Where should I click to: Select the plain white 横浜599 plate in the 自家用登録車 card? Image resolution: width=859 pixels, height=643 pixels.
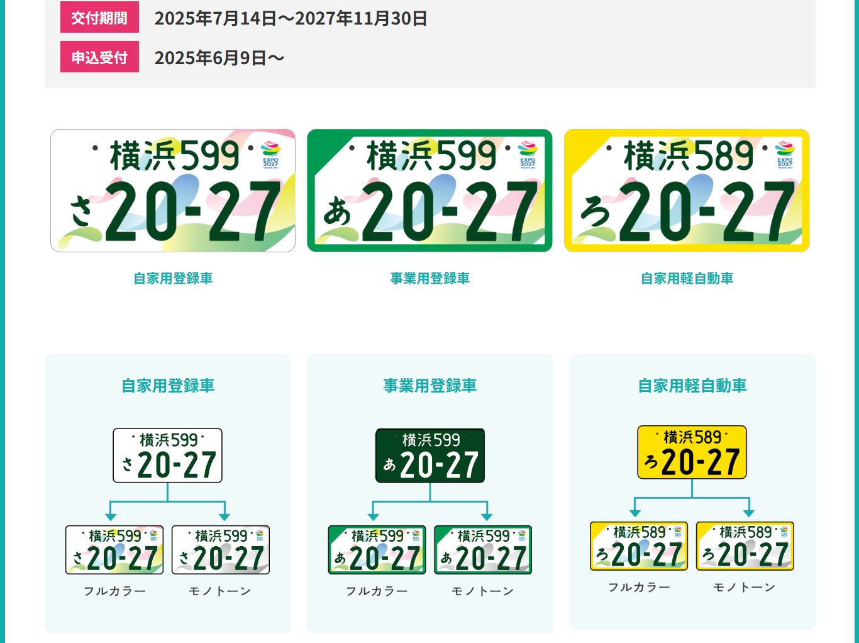pyautogui.click(x=167, y=456)
